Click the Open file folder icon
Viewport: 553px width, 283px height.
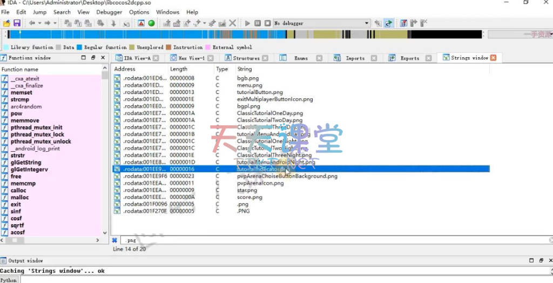click(x=6, y=23)
